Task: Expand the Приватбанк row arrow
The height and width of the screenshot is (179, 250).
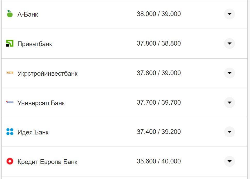Action: pos(229,44)
